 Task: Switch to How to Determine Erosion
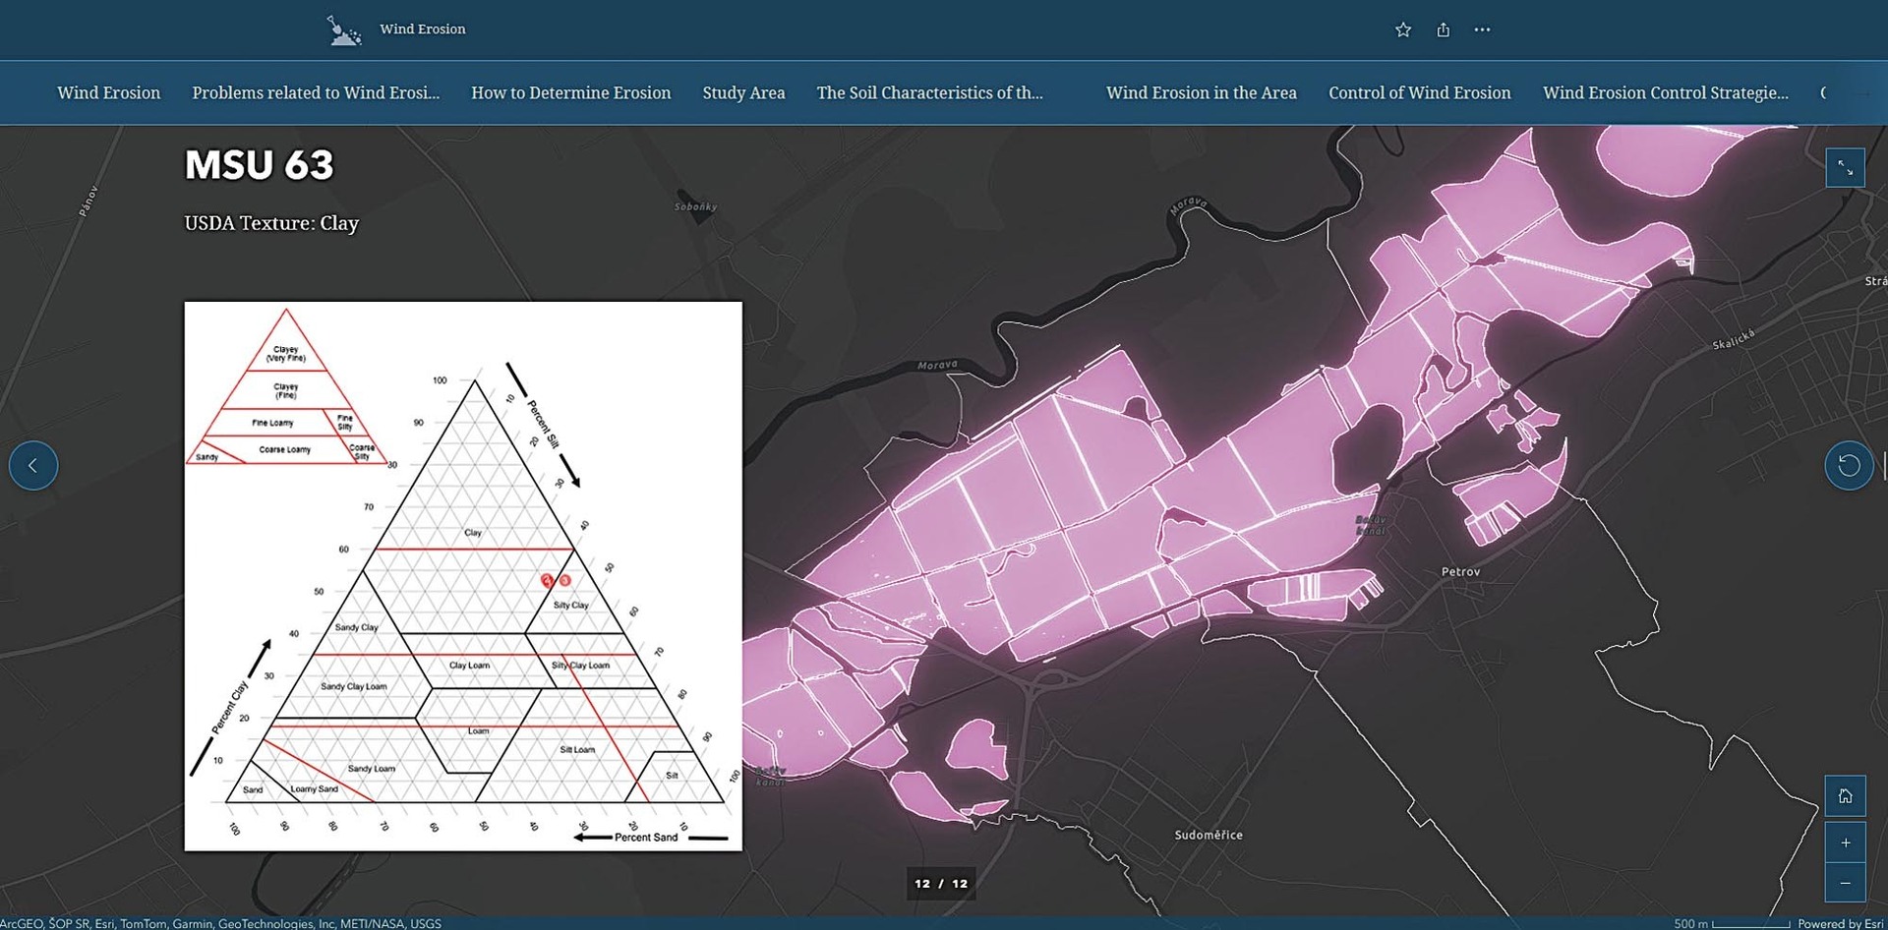pos(570,92)
